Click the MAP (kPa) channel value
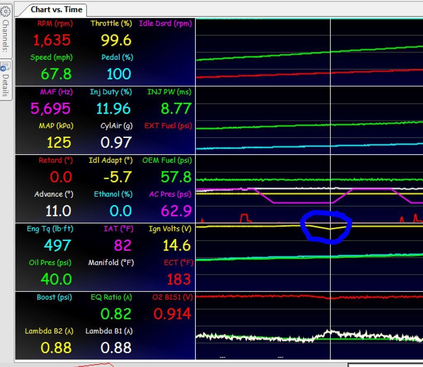 58,143
